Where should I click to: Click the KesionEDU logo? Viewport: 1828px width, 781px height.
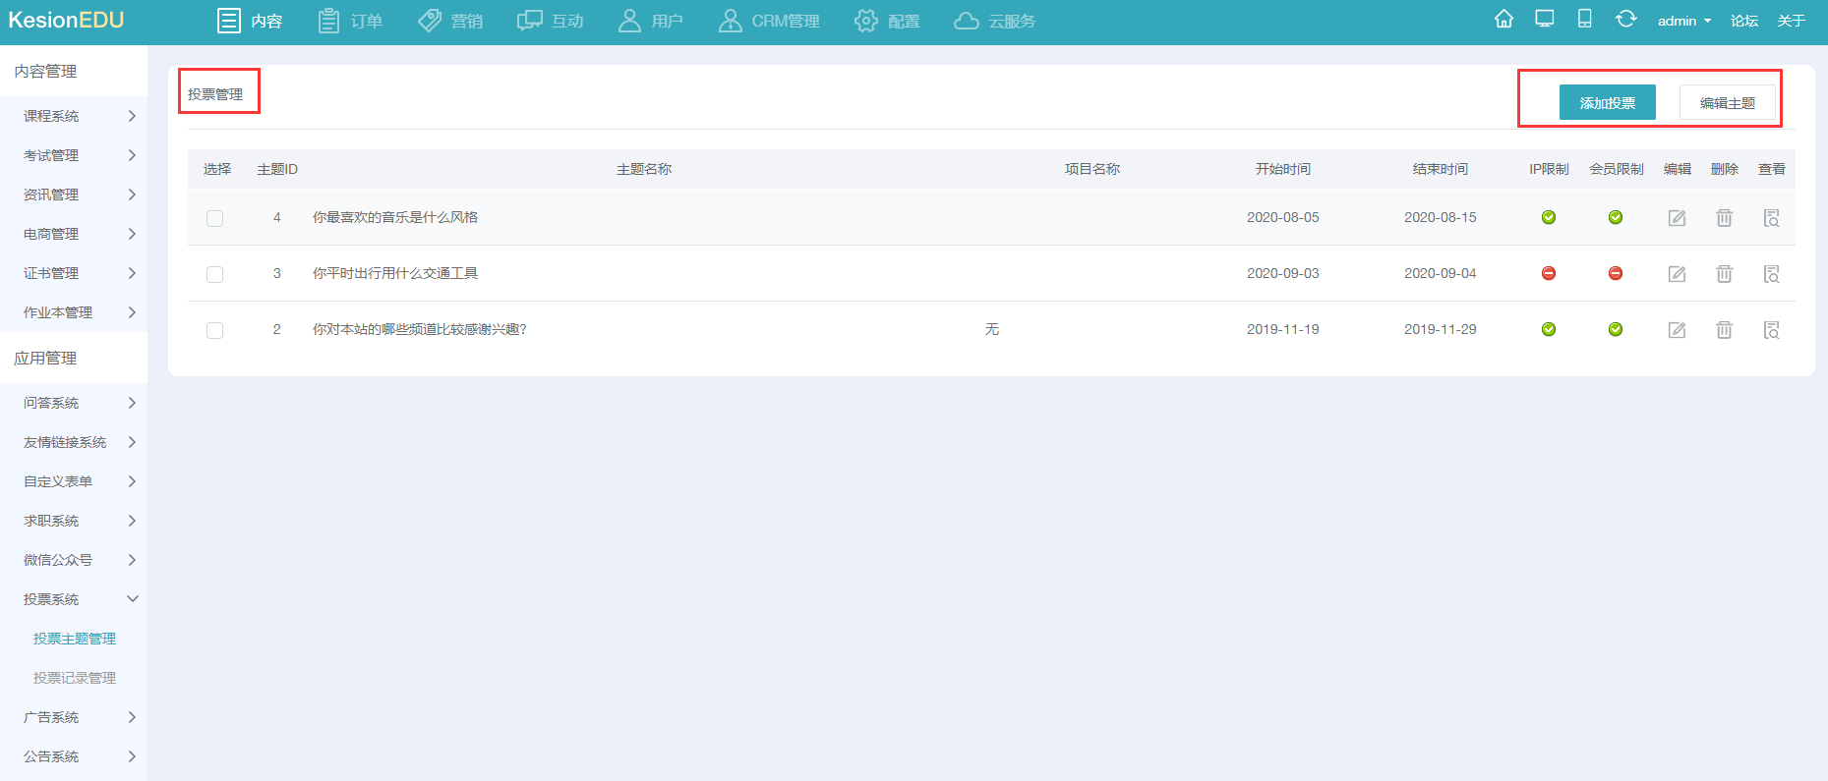(66, 20)
